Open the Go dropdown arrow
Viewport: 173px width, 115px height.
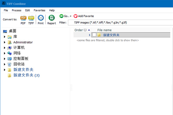(71, 16)
